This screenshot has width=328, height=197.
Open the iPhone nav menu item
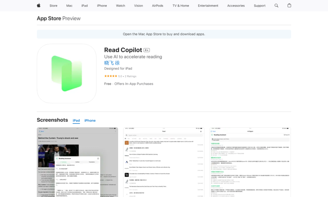pos(102,6)
